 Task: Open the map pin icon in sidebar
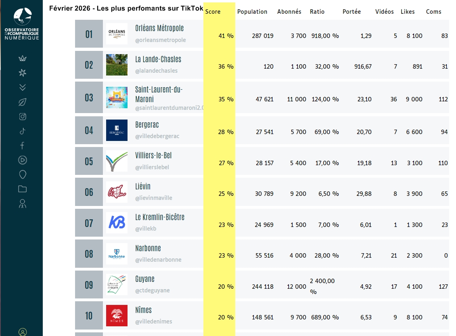[22, 174]
